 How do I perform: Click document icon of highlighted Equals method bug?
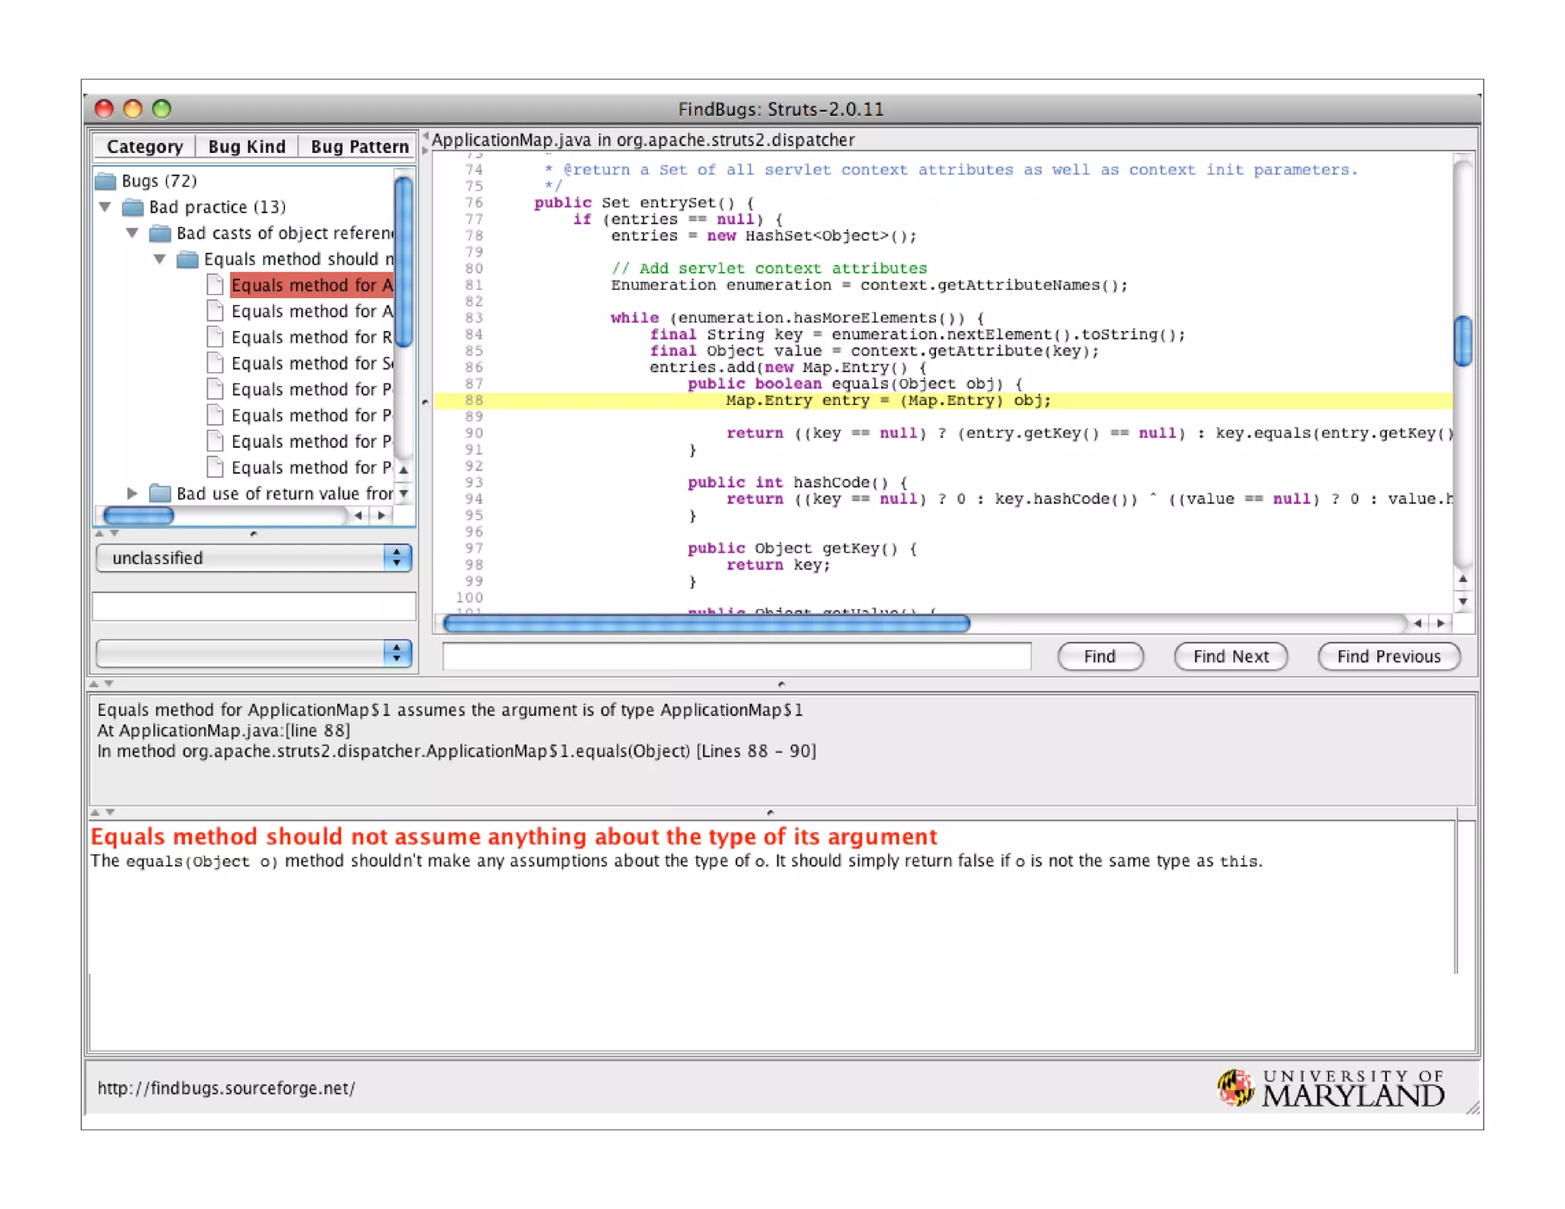pos(215,285)
